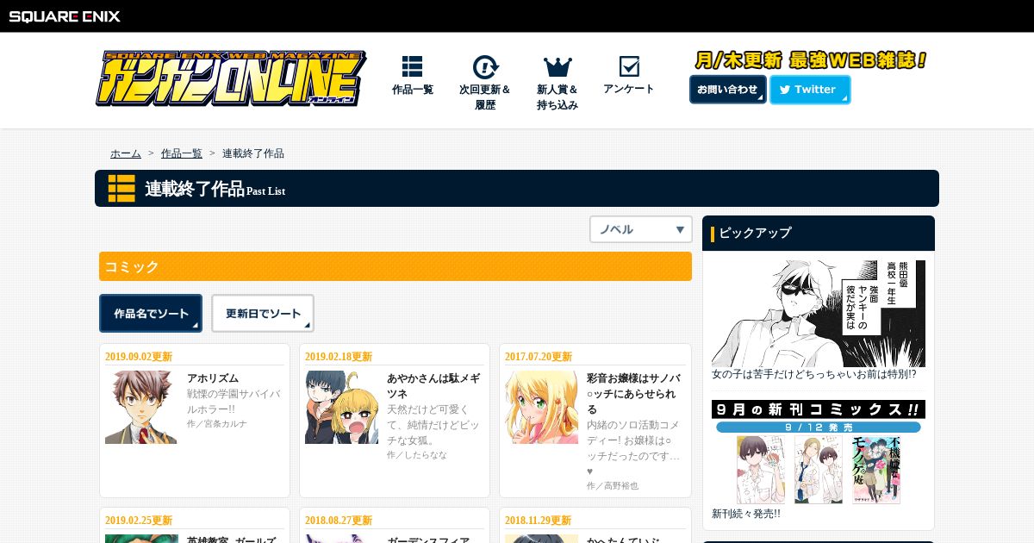The height and width of the screenshot is (543, 1034).
Task: Open あやかさんは駄メギツネ title
Action: pos(434,386)
